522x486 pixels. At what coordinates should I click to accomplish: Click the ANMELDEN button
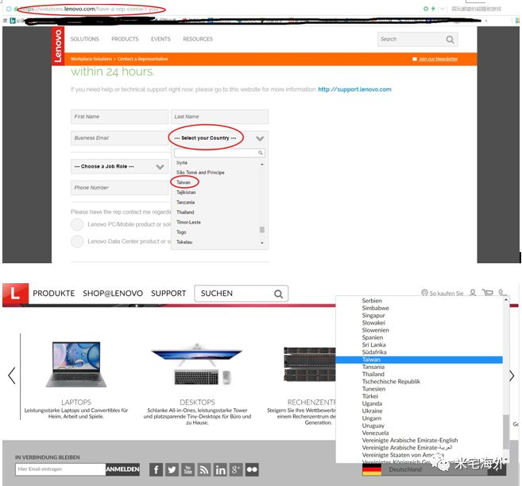click(x=122, y=469)
